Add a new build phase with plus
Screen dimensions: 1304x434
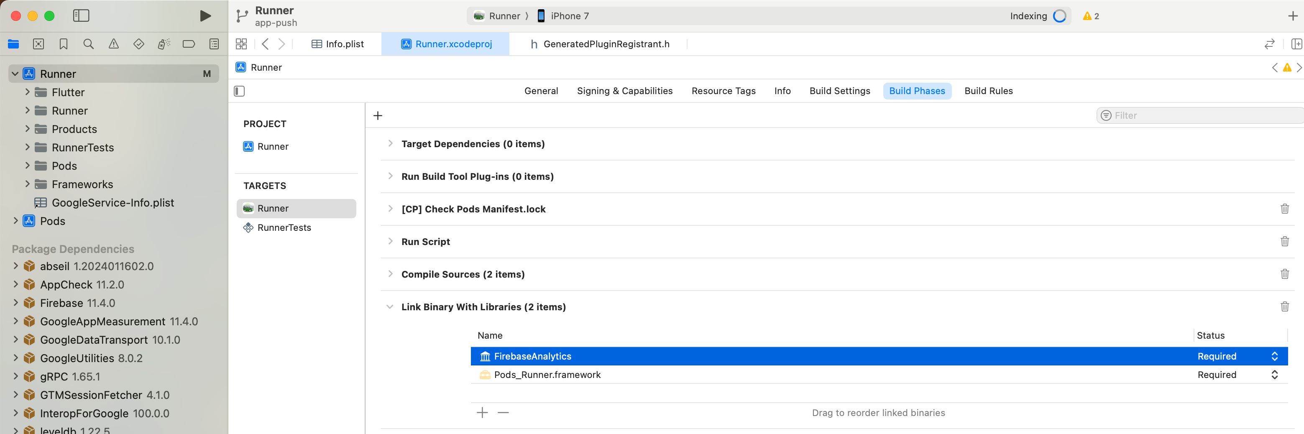point(378,115)
